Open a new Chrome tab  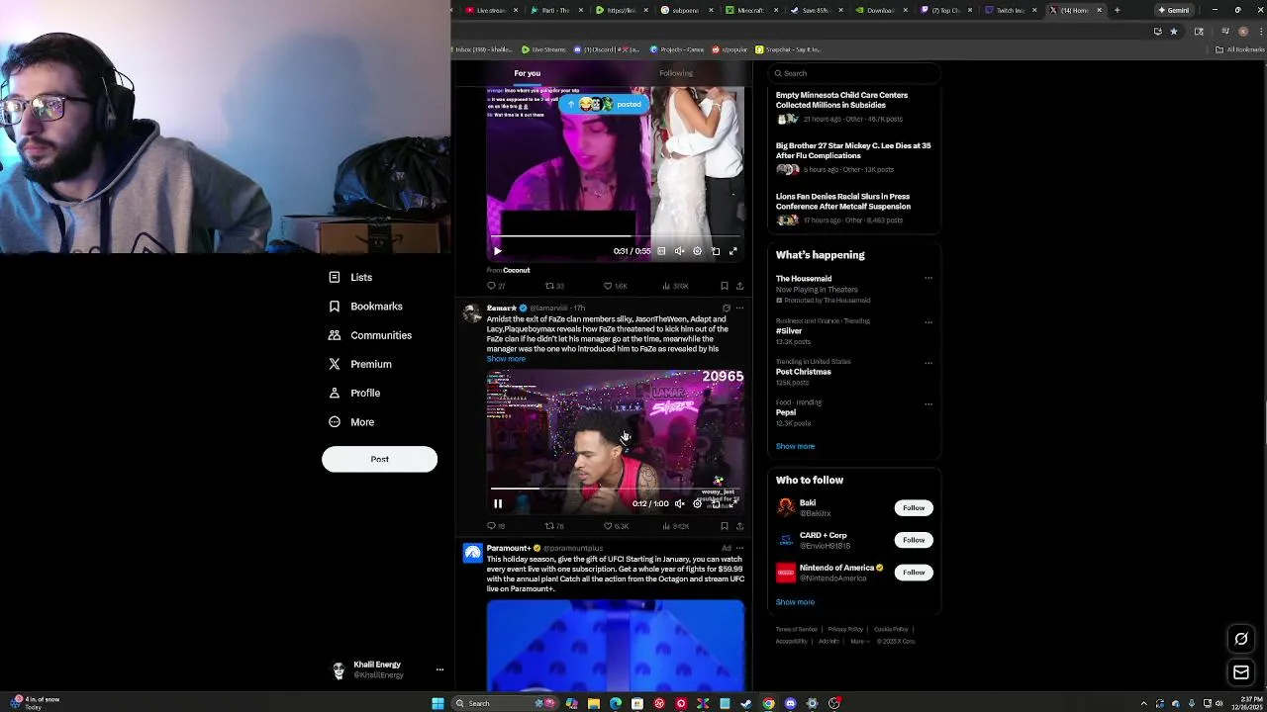(1117, 10)
